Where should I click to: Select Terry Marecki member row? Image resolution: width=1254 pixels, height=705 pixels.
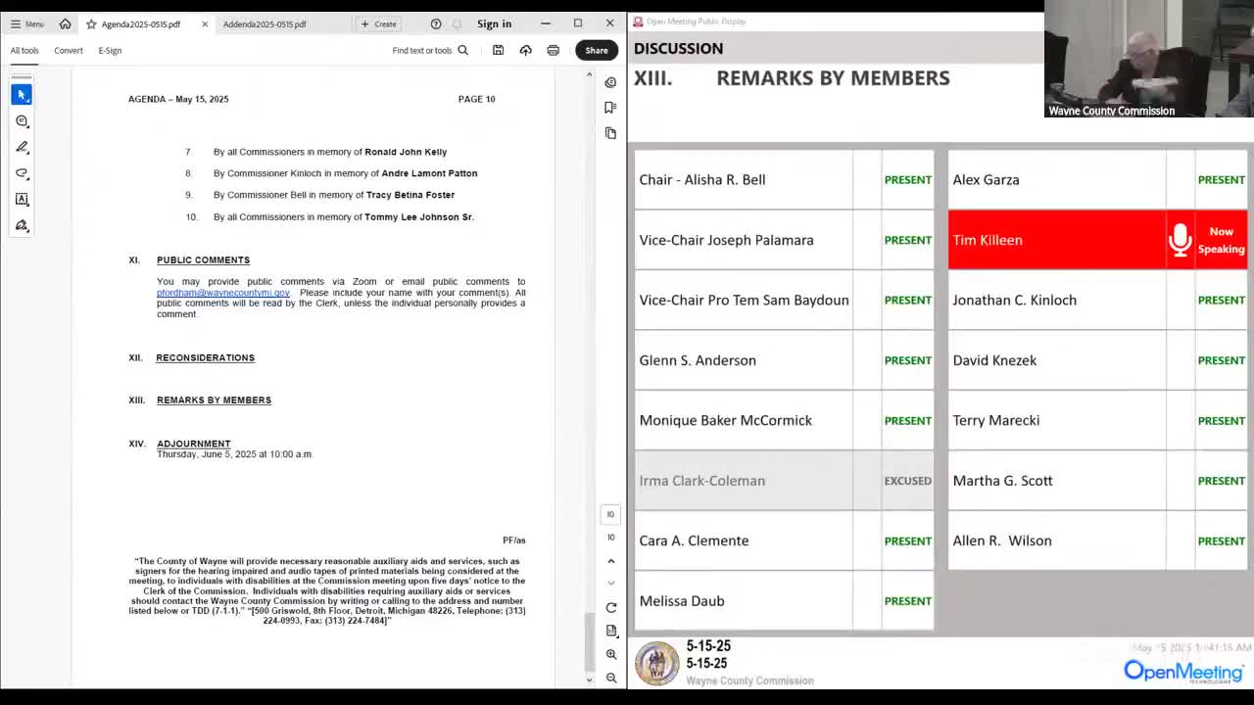1097,421
